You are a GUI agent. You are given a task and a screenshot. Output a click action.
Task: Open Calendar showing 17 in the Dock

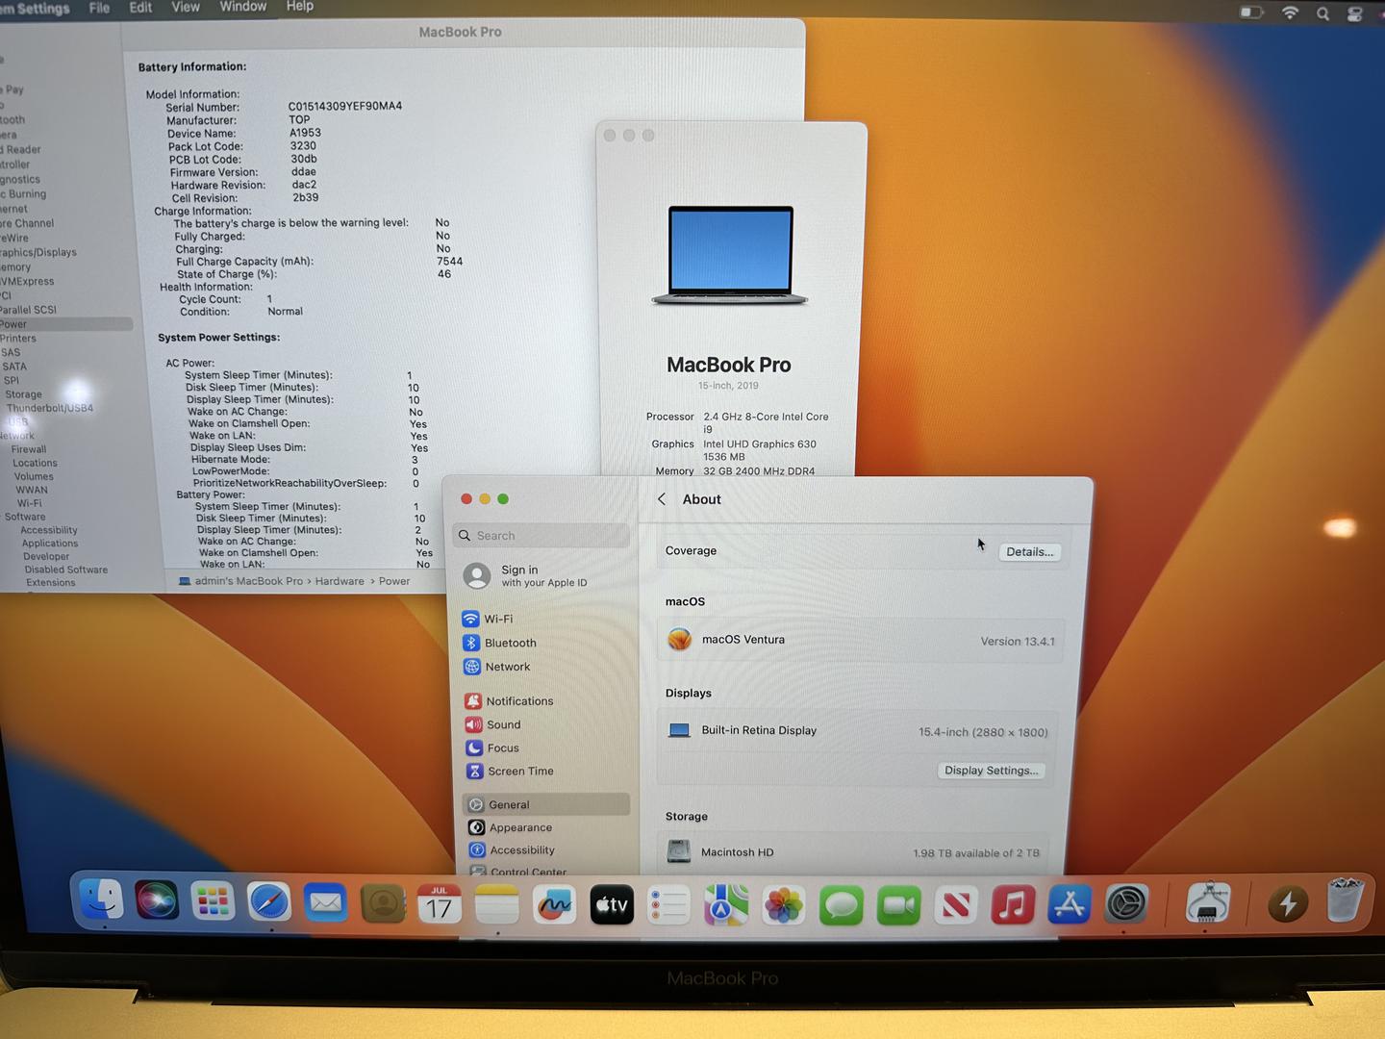click(440, 904)
